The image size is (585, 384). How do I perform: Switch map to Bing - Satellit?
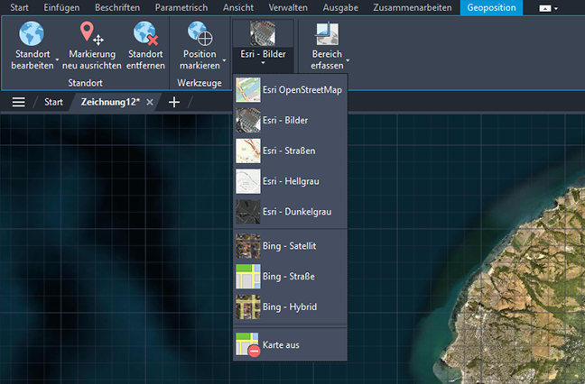point(291,246)
